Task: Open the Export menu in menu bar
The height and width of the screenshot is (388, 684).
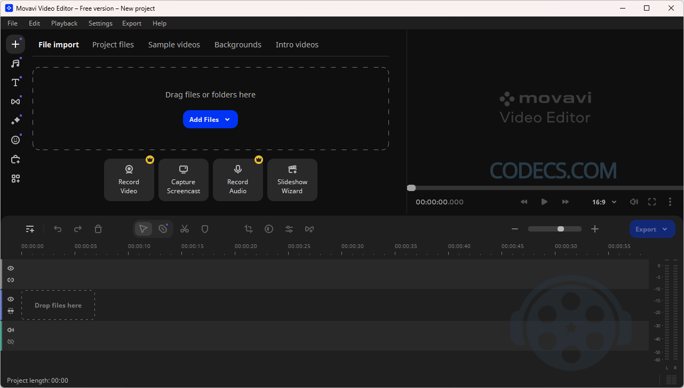Action: (132, 23)
